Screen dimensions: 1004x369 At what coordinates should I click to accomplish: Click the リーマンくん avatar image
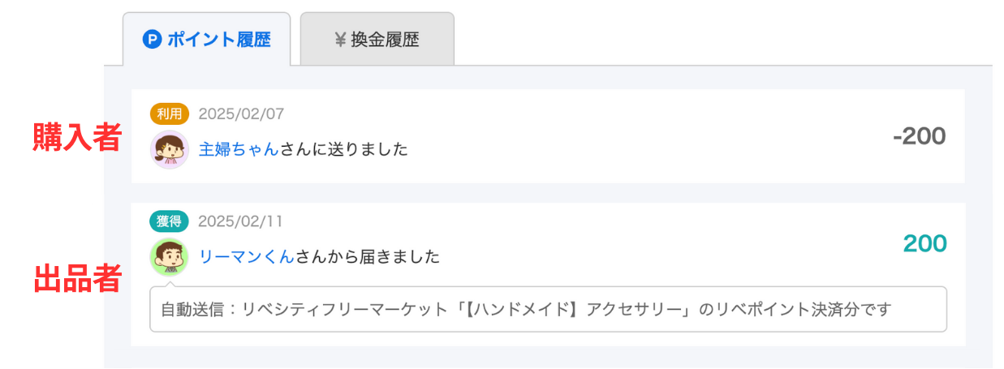click(170, 257)
